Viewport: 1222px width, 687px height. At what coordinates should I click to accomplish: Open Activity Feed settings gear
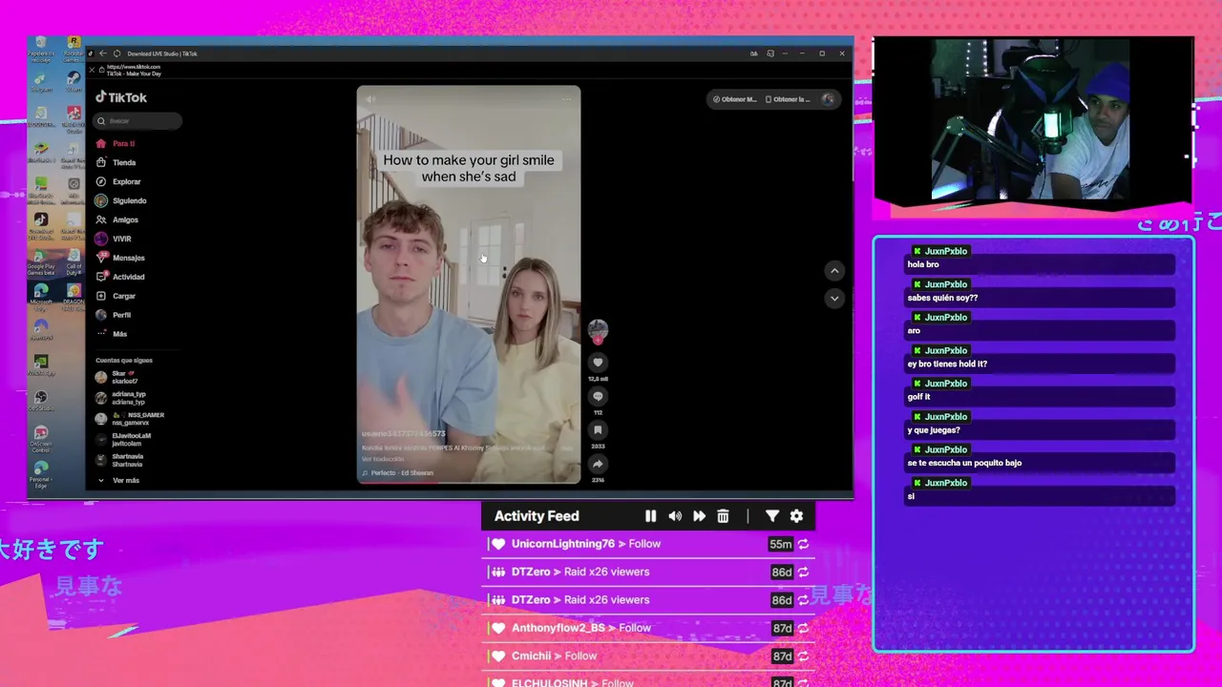click(x=796, y=516)
